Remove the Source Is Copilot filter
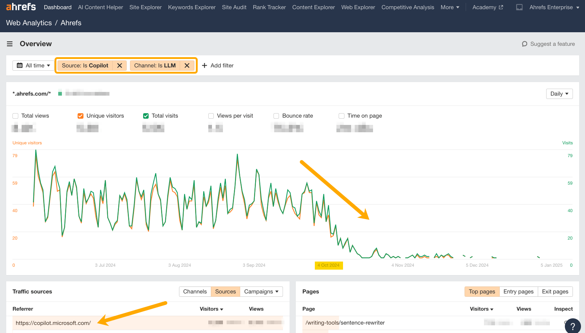 119,66
